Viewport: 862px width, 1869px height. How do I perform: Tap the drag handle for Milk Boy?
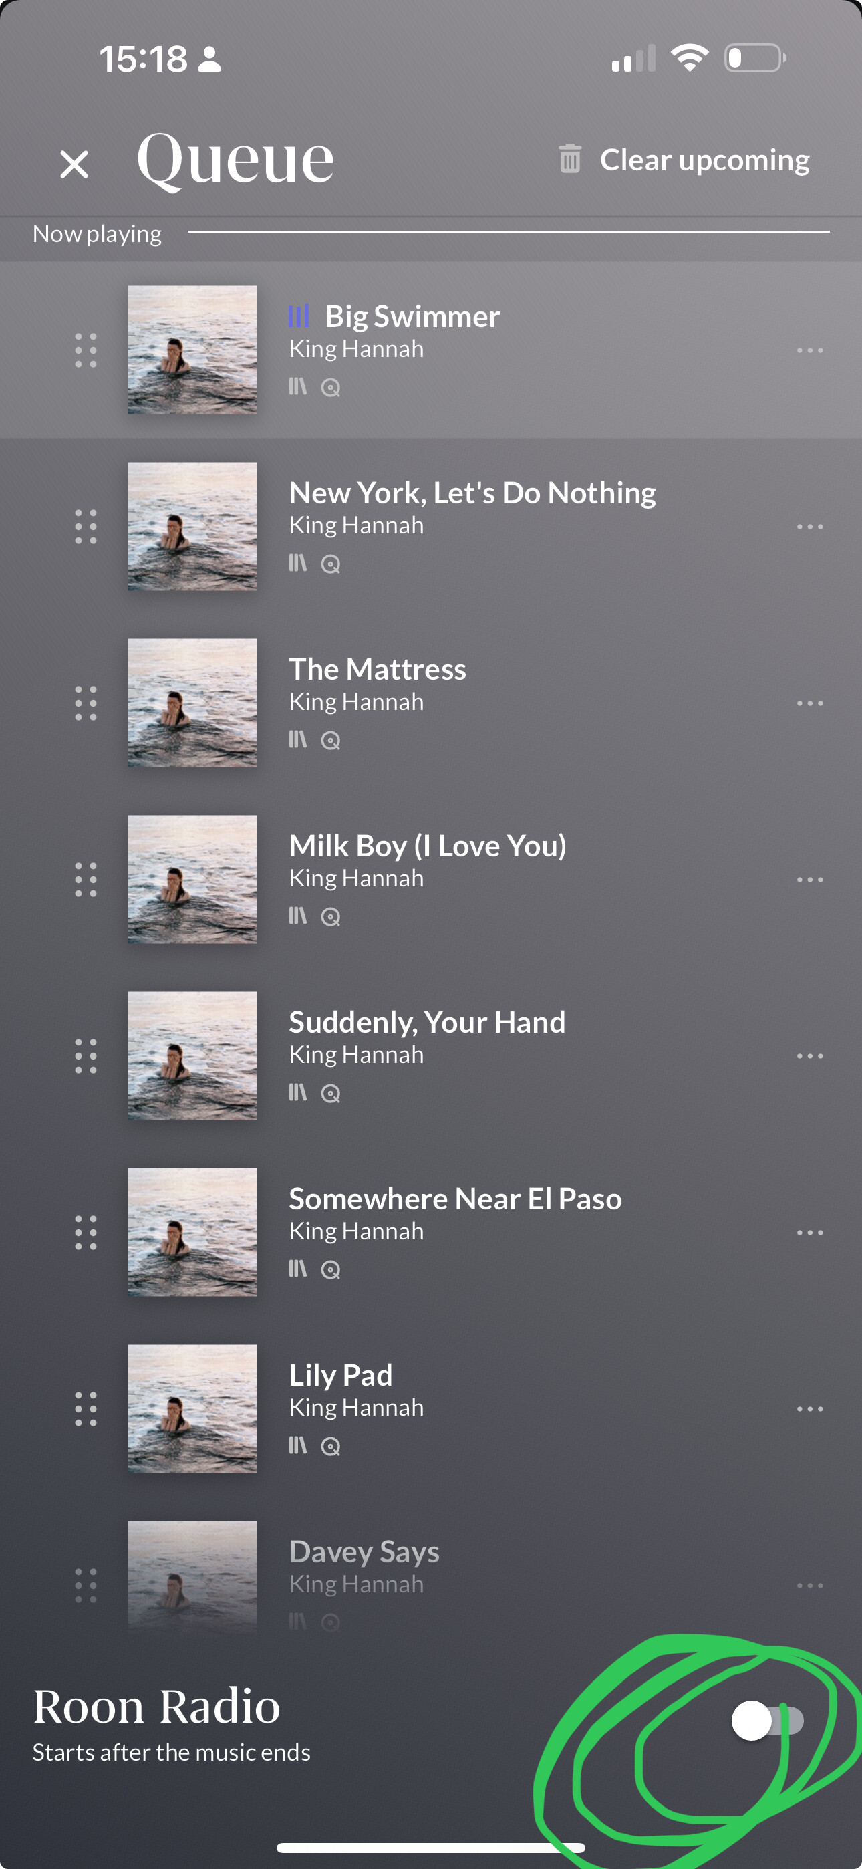click(x=86, y=880)
